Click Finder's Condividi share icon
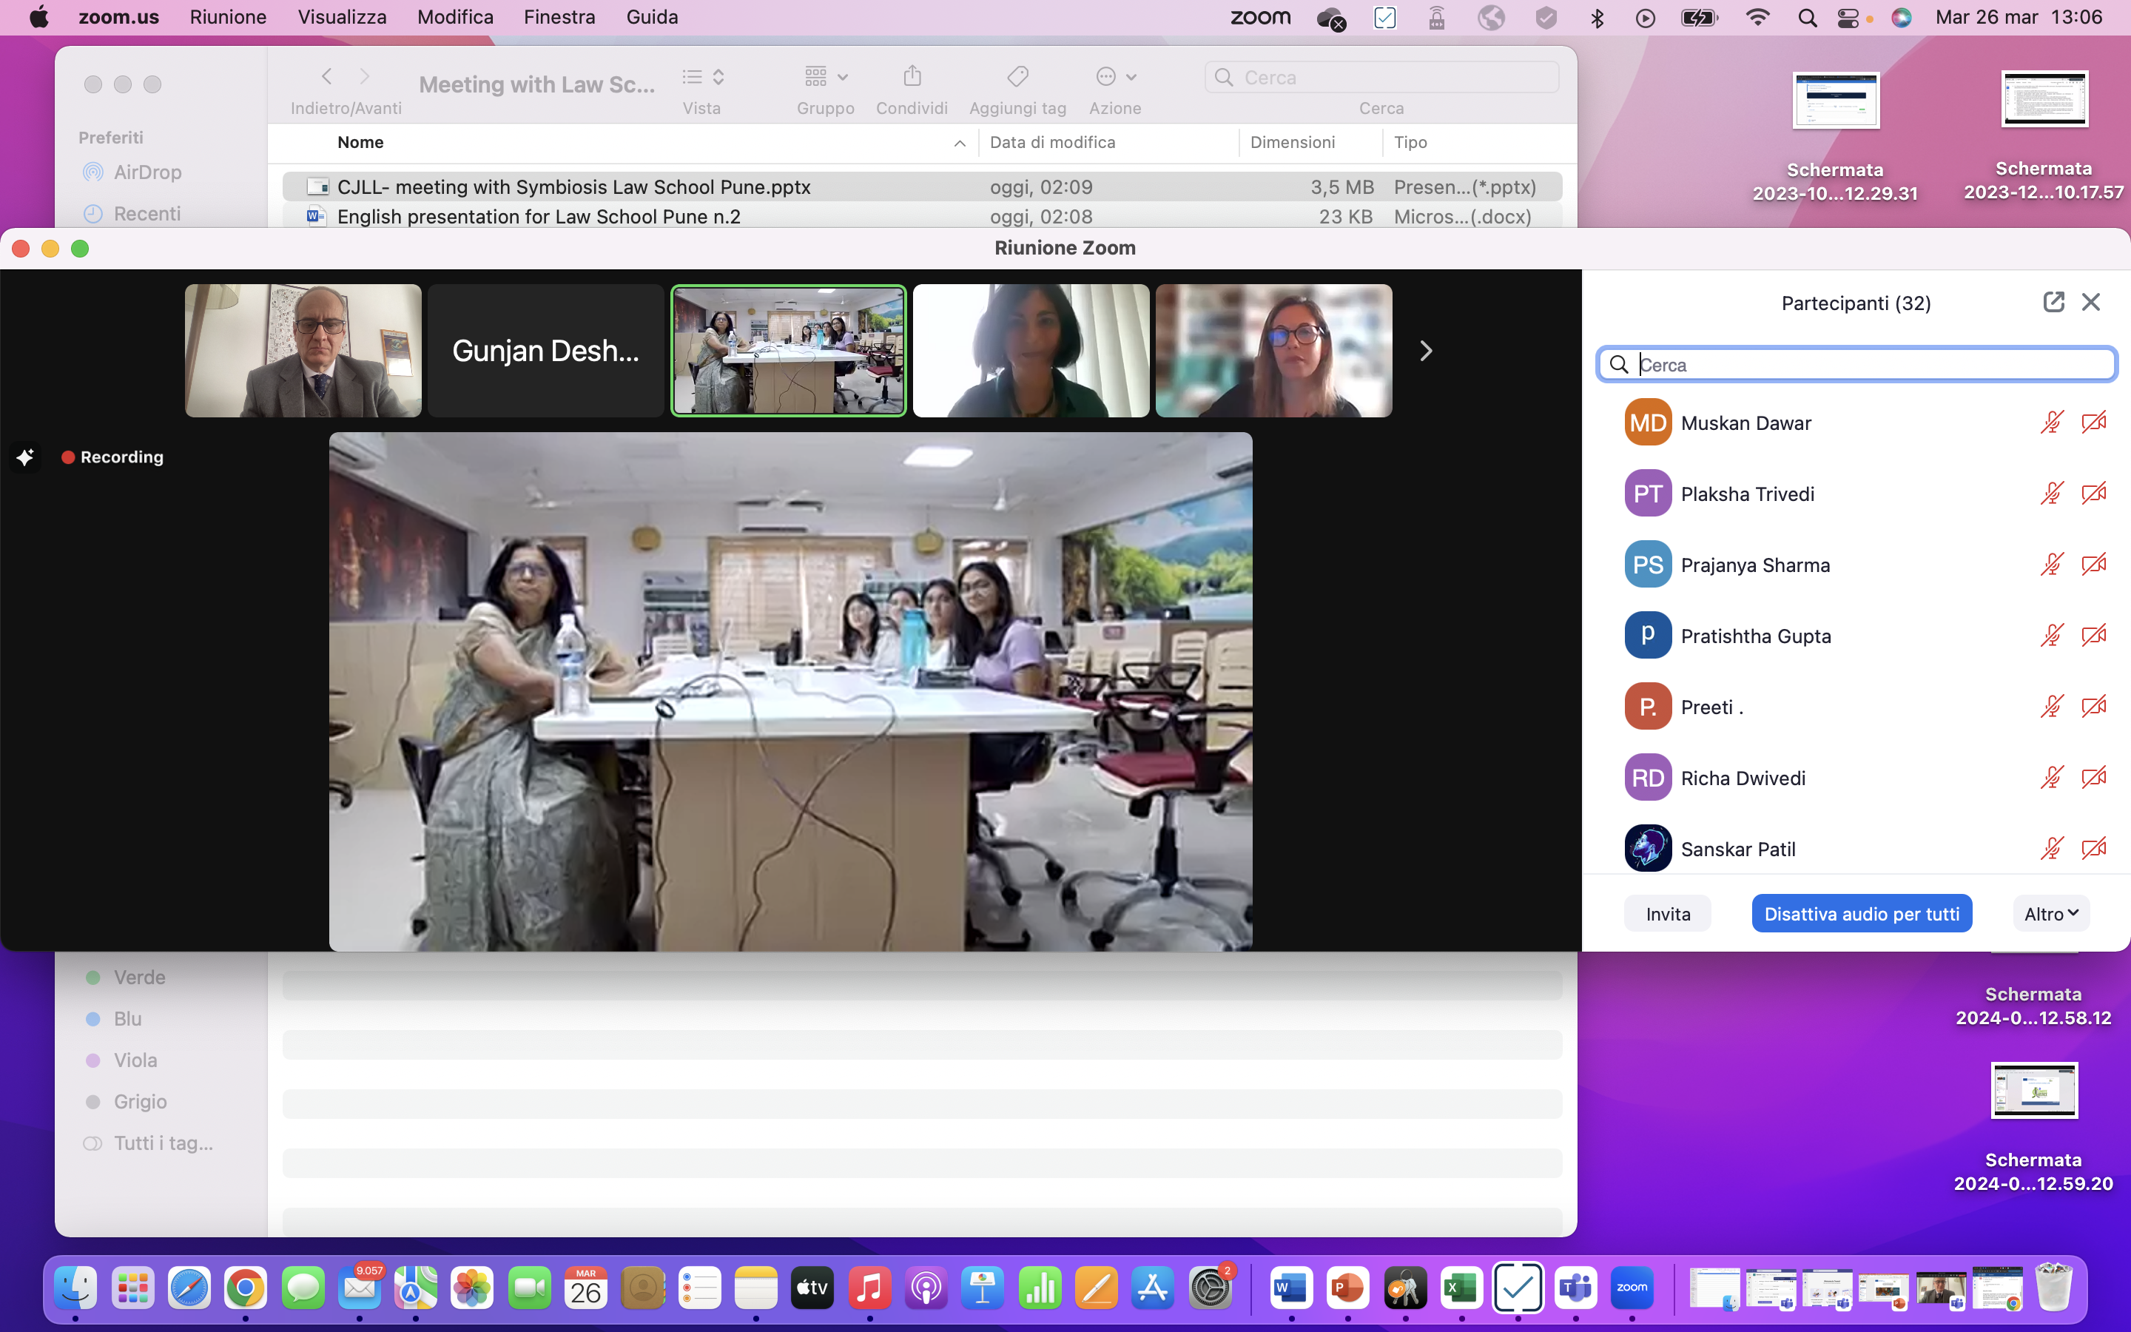 click(x=912, y=78)
